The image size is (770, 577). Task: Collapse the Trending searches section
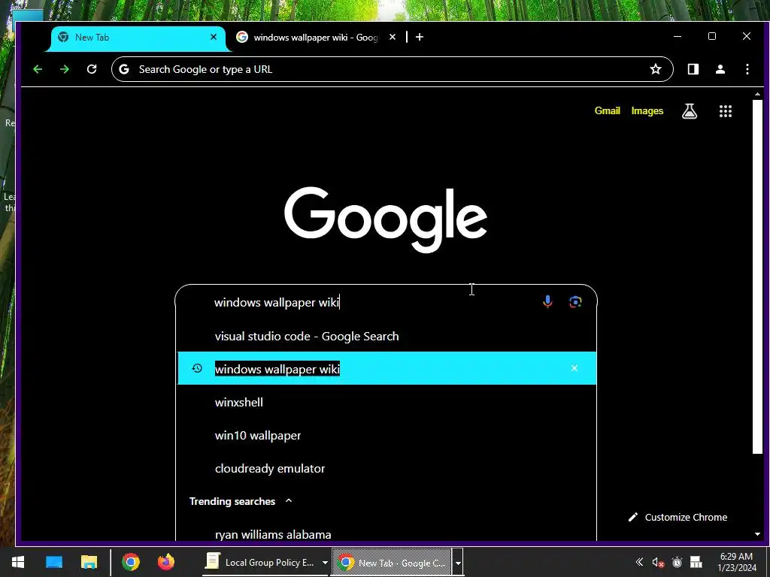pos(289,501)
